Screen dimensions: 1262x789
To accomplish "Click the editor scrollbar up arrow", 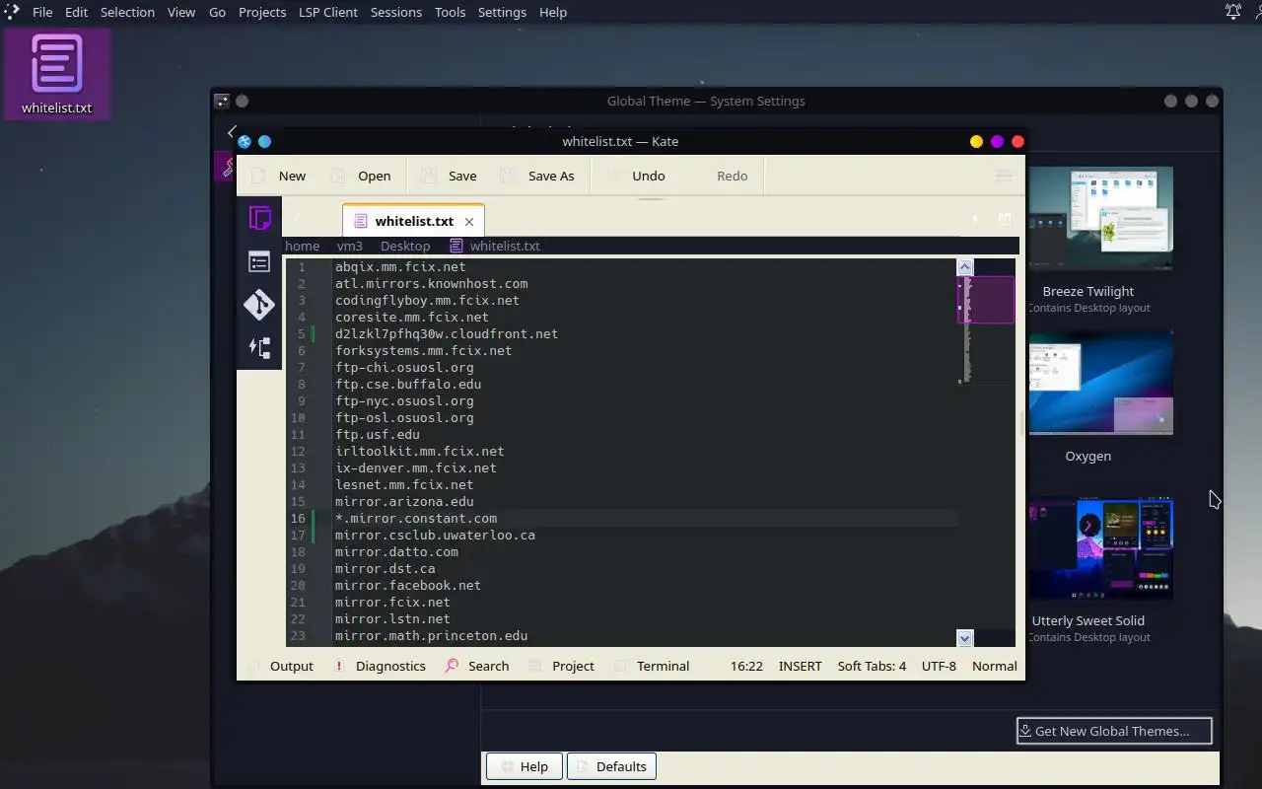I will pos(965,266).
